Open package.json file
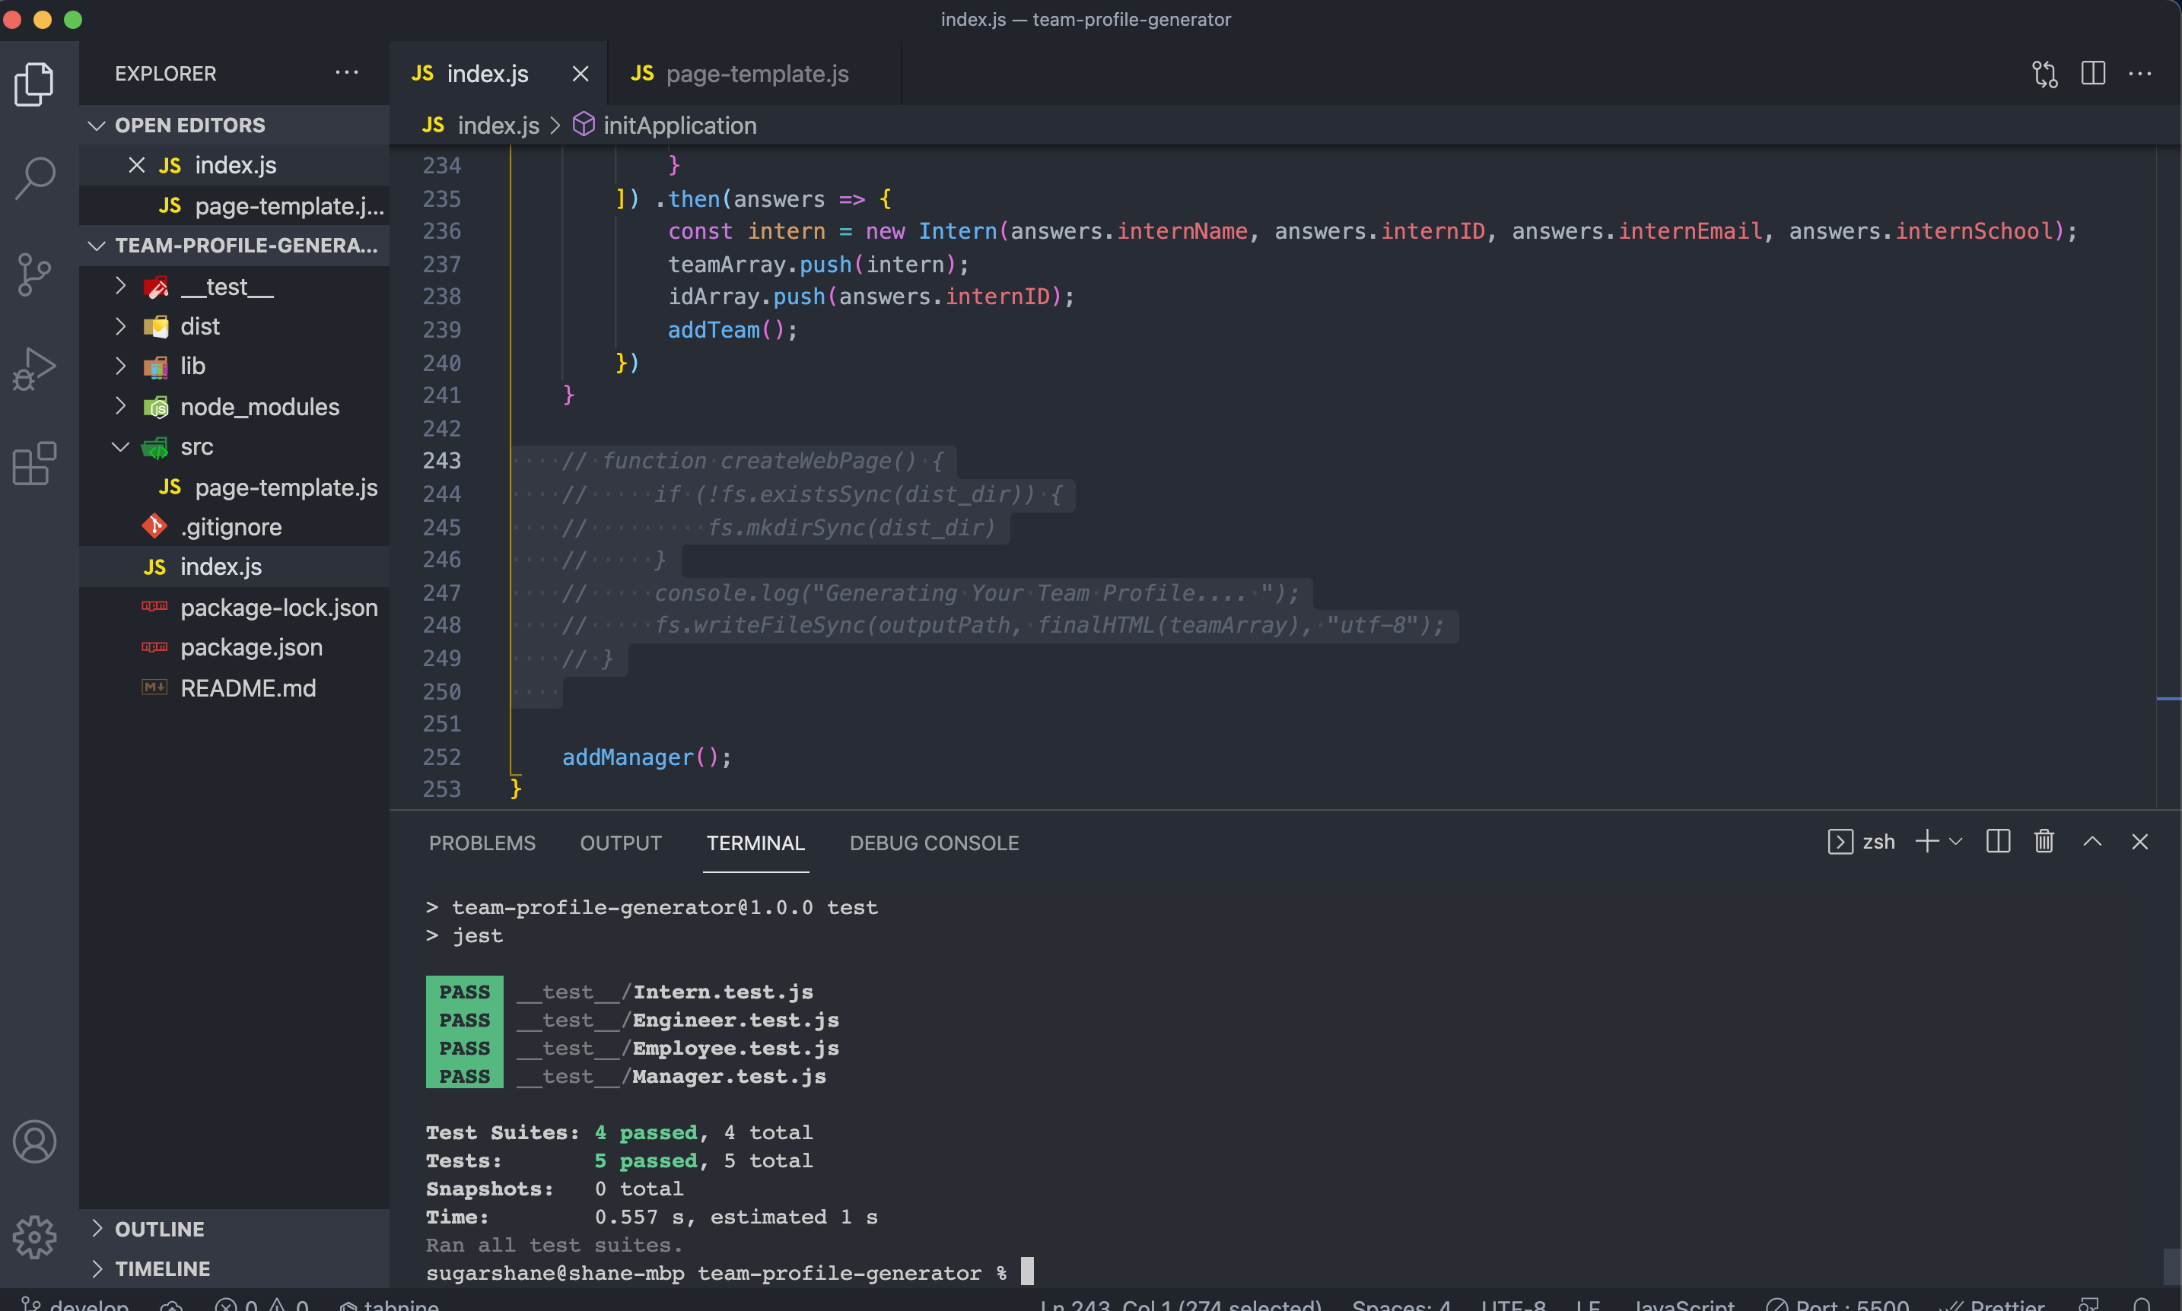 coord(234,648)
